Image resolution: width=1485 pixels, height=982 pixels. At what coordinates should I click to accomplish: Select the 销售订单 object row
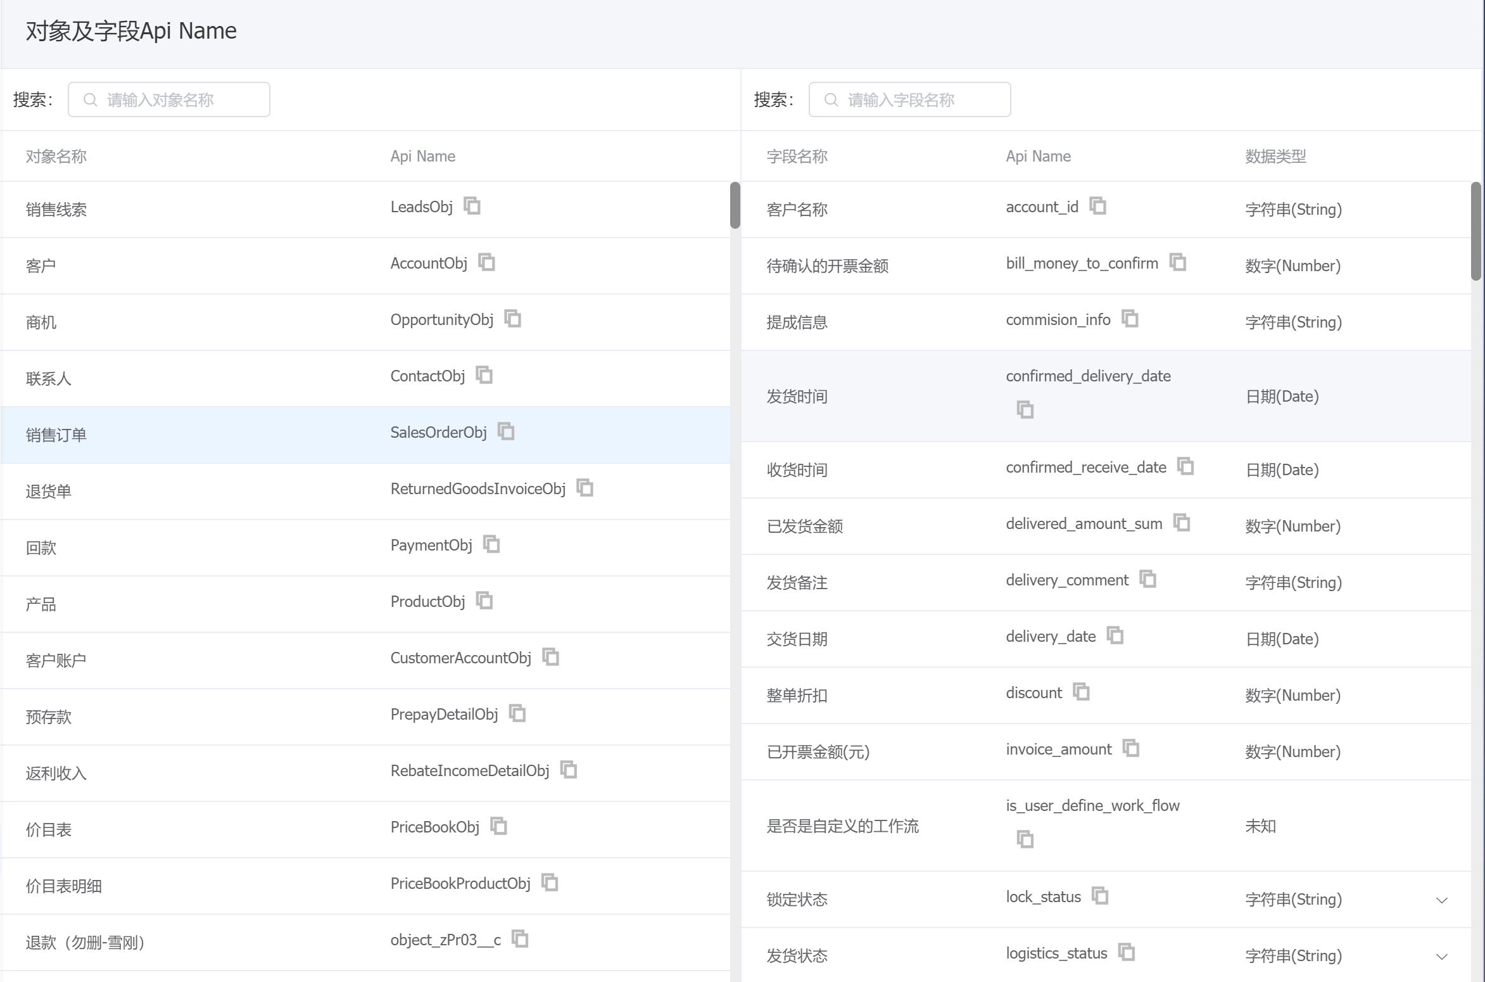365,435
